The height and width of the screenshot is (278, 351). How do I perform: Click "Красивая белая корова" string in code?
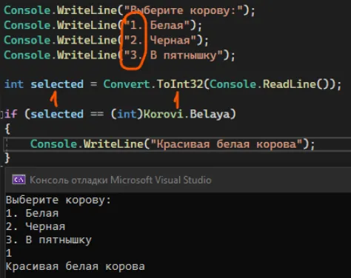coord(227,144)
